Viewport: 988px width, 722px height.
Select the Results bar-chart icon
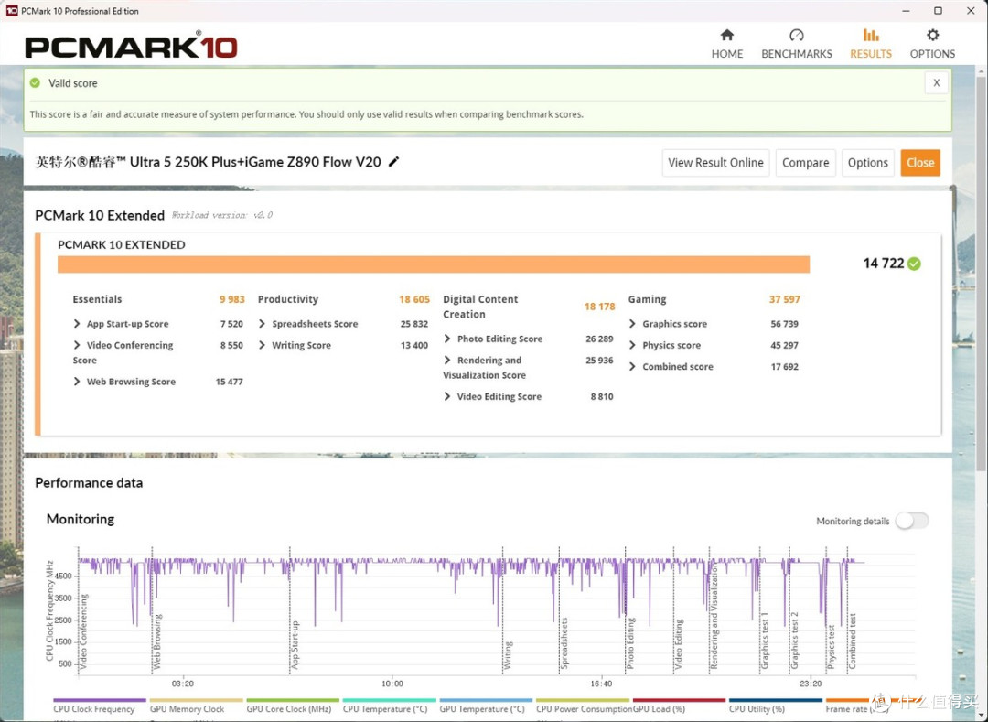[x=871, y=35]
